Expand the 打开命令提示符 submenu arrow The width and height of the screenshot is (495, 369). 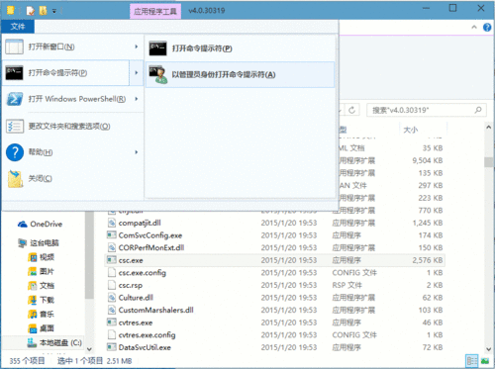137,72
